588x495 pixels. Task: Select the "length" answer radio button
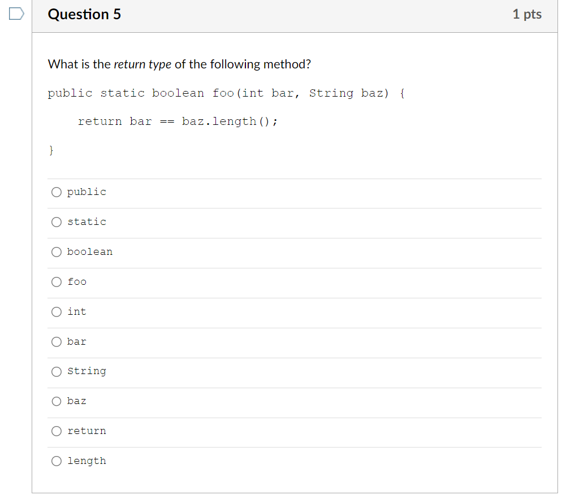tap(57, 461)
